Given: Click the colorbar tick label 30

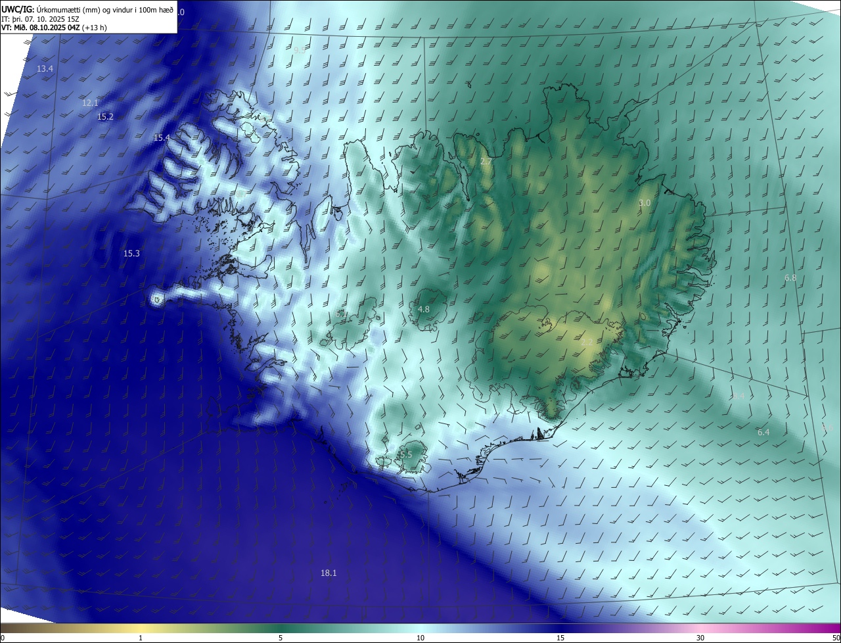Looking at the screenshot, I should pyautogui.click(x=700, y=638).
